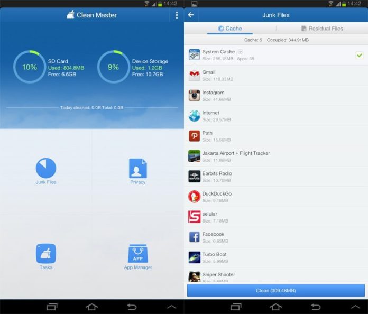The height and width of the screenshot is (314, 368).
Task: Select the Cache tab
Action: (x=230, y=29)
